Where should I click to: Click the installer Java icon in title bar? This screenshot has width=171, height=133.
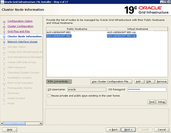[2, 2]
